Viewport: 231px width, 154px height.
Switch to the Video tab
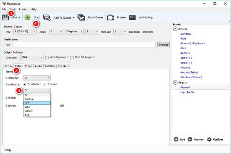28,66
